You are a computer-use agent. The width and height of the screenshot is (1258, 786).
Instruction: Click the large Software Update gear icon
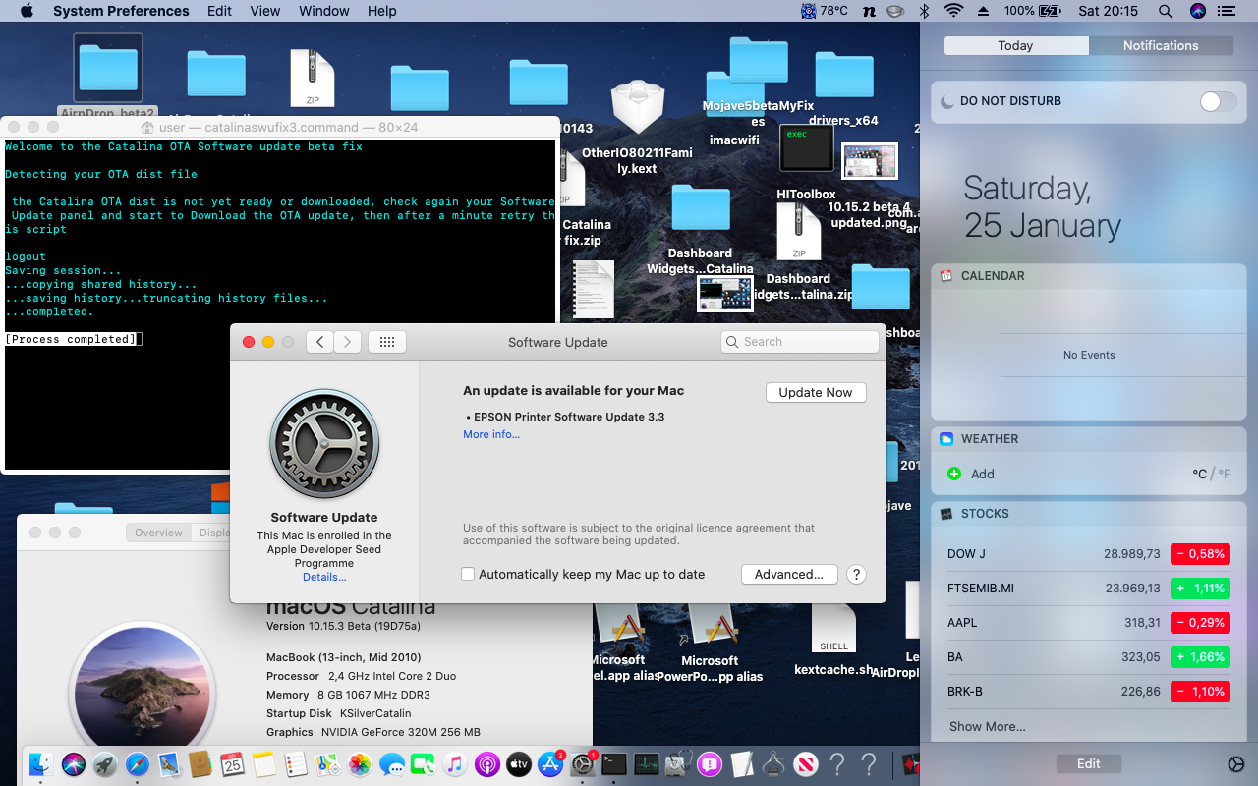(324, 444)
